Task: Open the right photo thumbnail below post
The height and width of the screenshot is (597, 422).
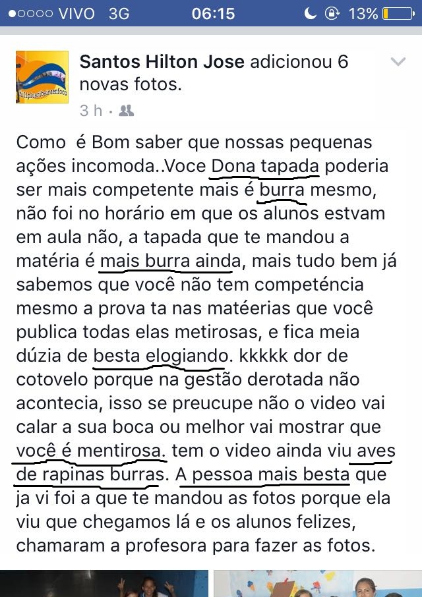Action: (x=318, y=583)
